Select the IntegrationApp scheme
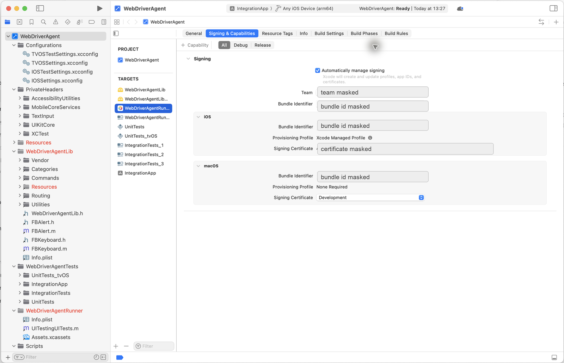 coord(249,8)
